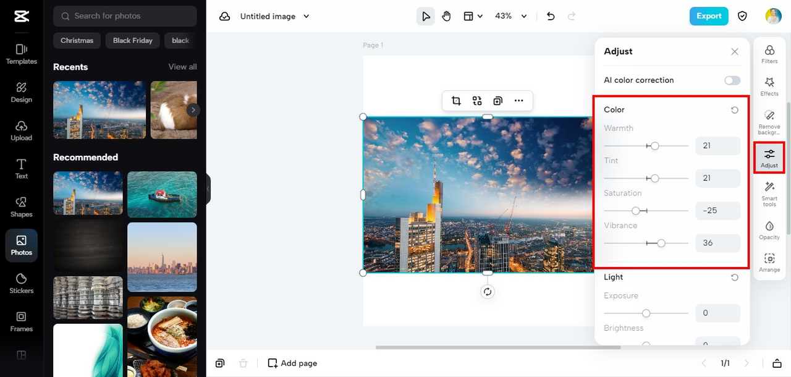The height and width of the screenshot is (377, 791).
Task: Click the duplicate page icon at bottom
Action: coord(220,363)
